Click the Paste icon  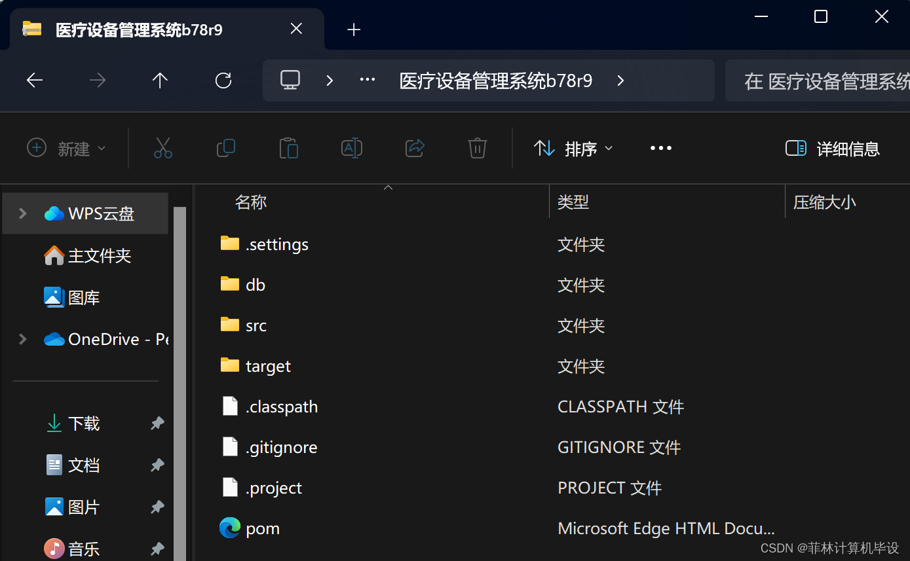click(288, 148)
